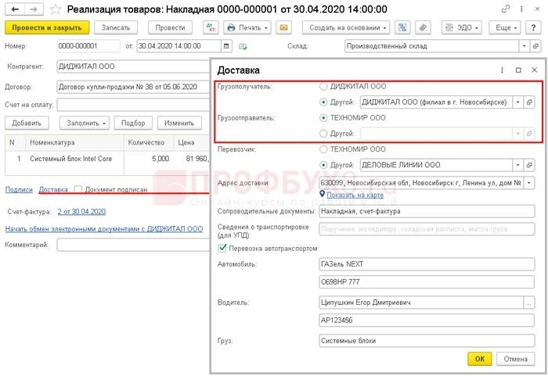Select ДИДЖИТАЛ ООО as Грузополучатель

click(323, 86)
